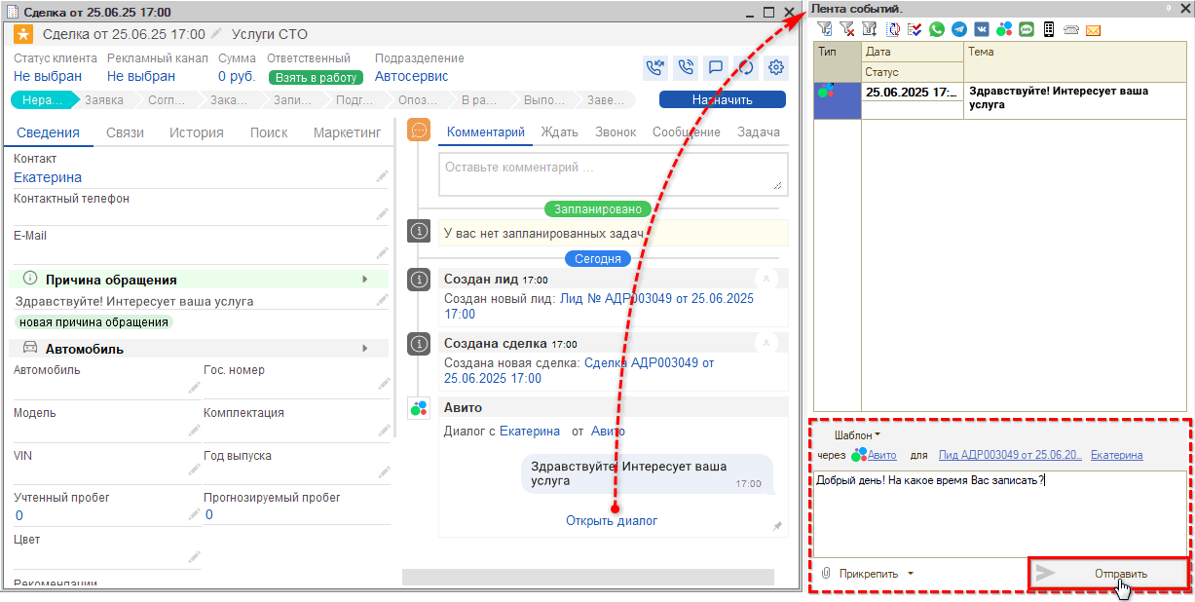Expand the Причина обращения section
This screenshot has width=1195, height=602.
pyautogui.click(x=365, y=280)
